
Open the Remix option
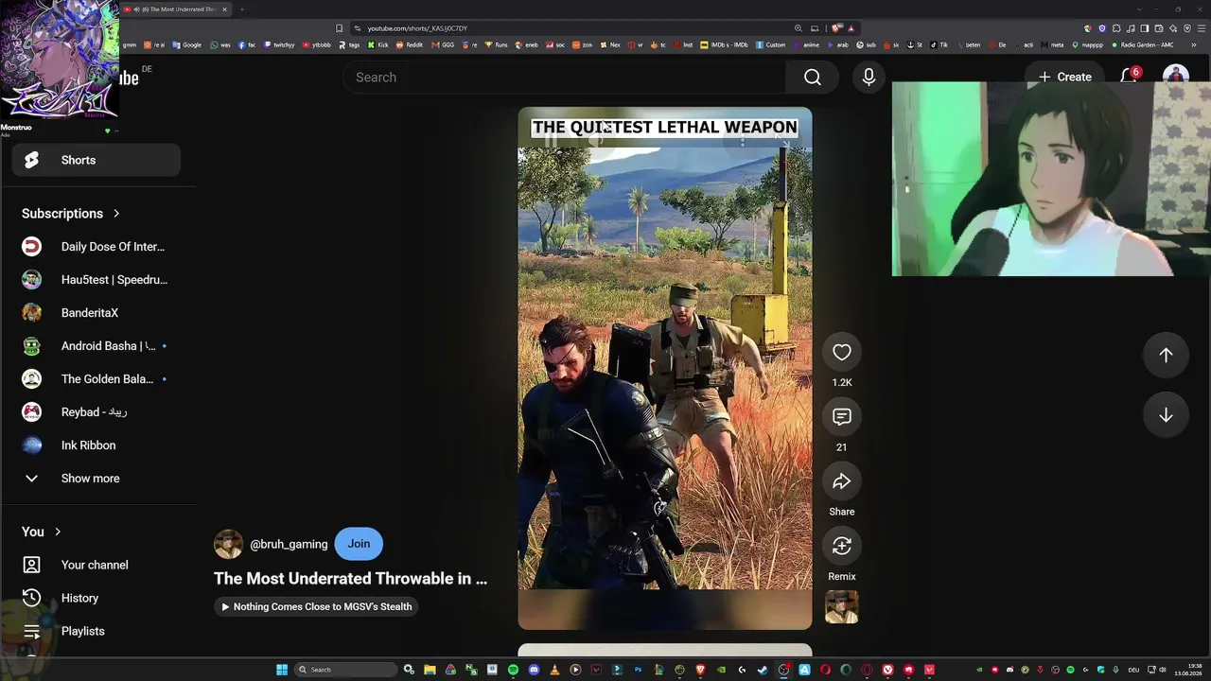tap(842, 546)
